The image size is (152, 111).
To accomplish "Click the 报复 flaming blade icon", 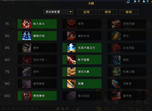I will [x=71, y=84].
